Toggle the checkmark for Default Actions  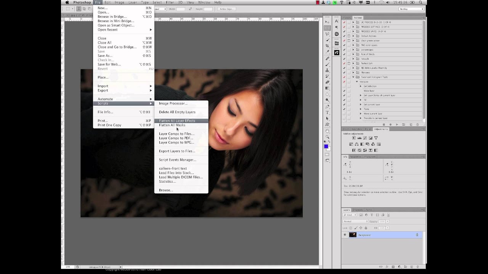click(344, 36)
